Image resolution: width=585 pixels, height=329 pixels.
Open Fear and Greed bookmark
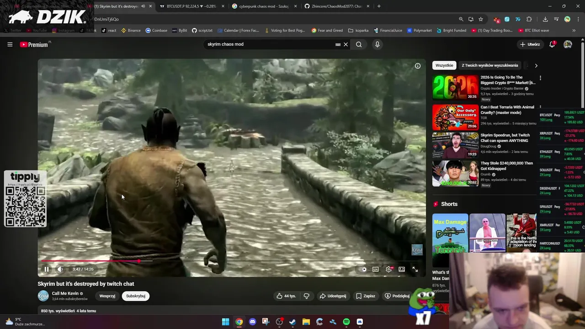[x=327, y=31]
